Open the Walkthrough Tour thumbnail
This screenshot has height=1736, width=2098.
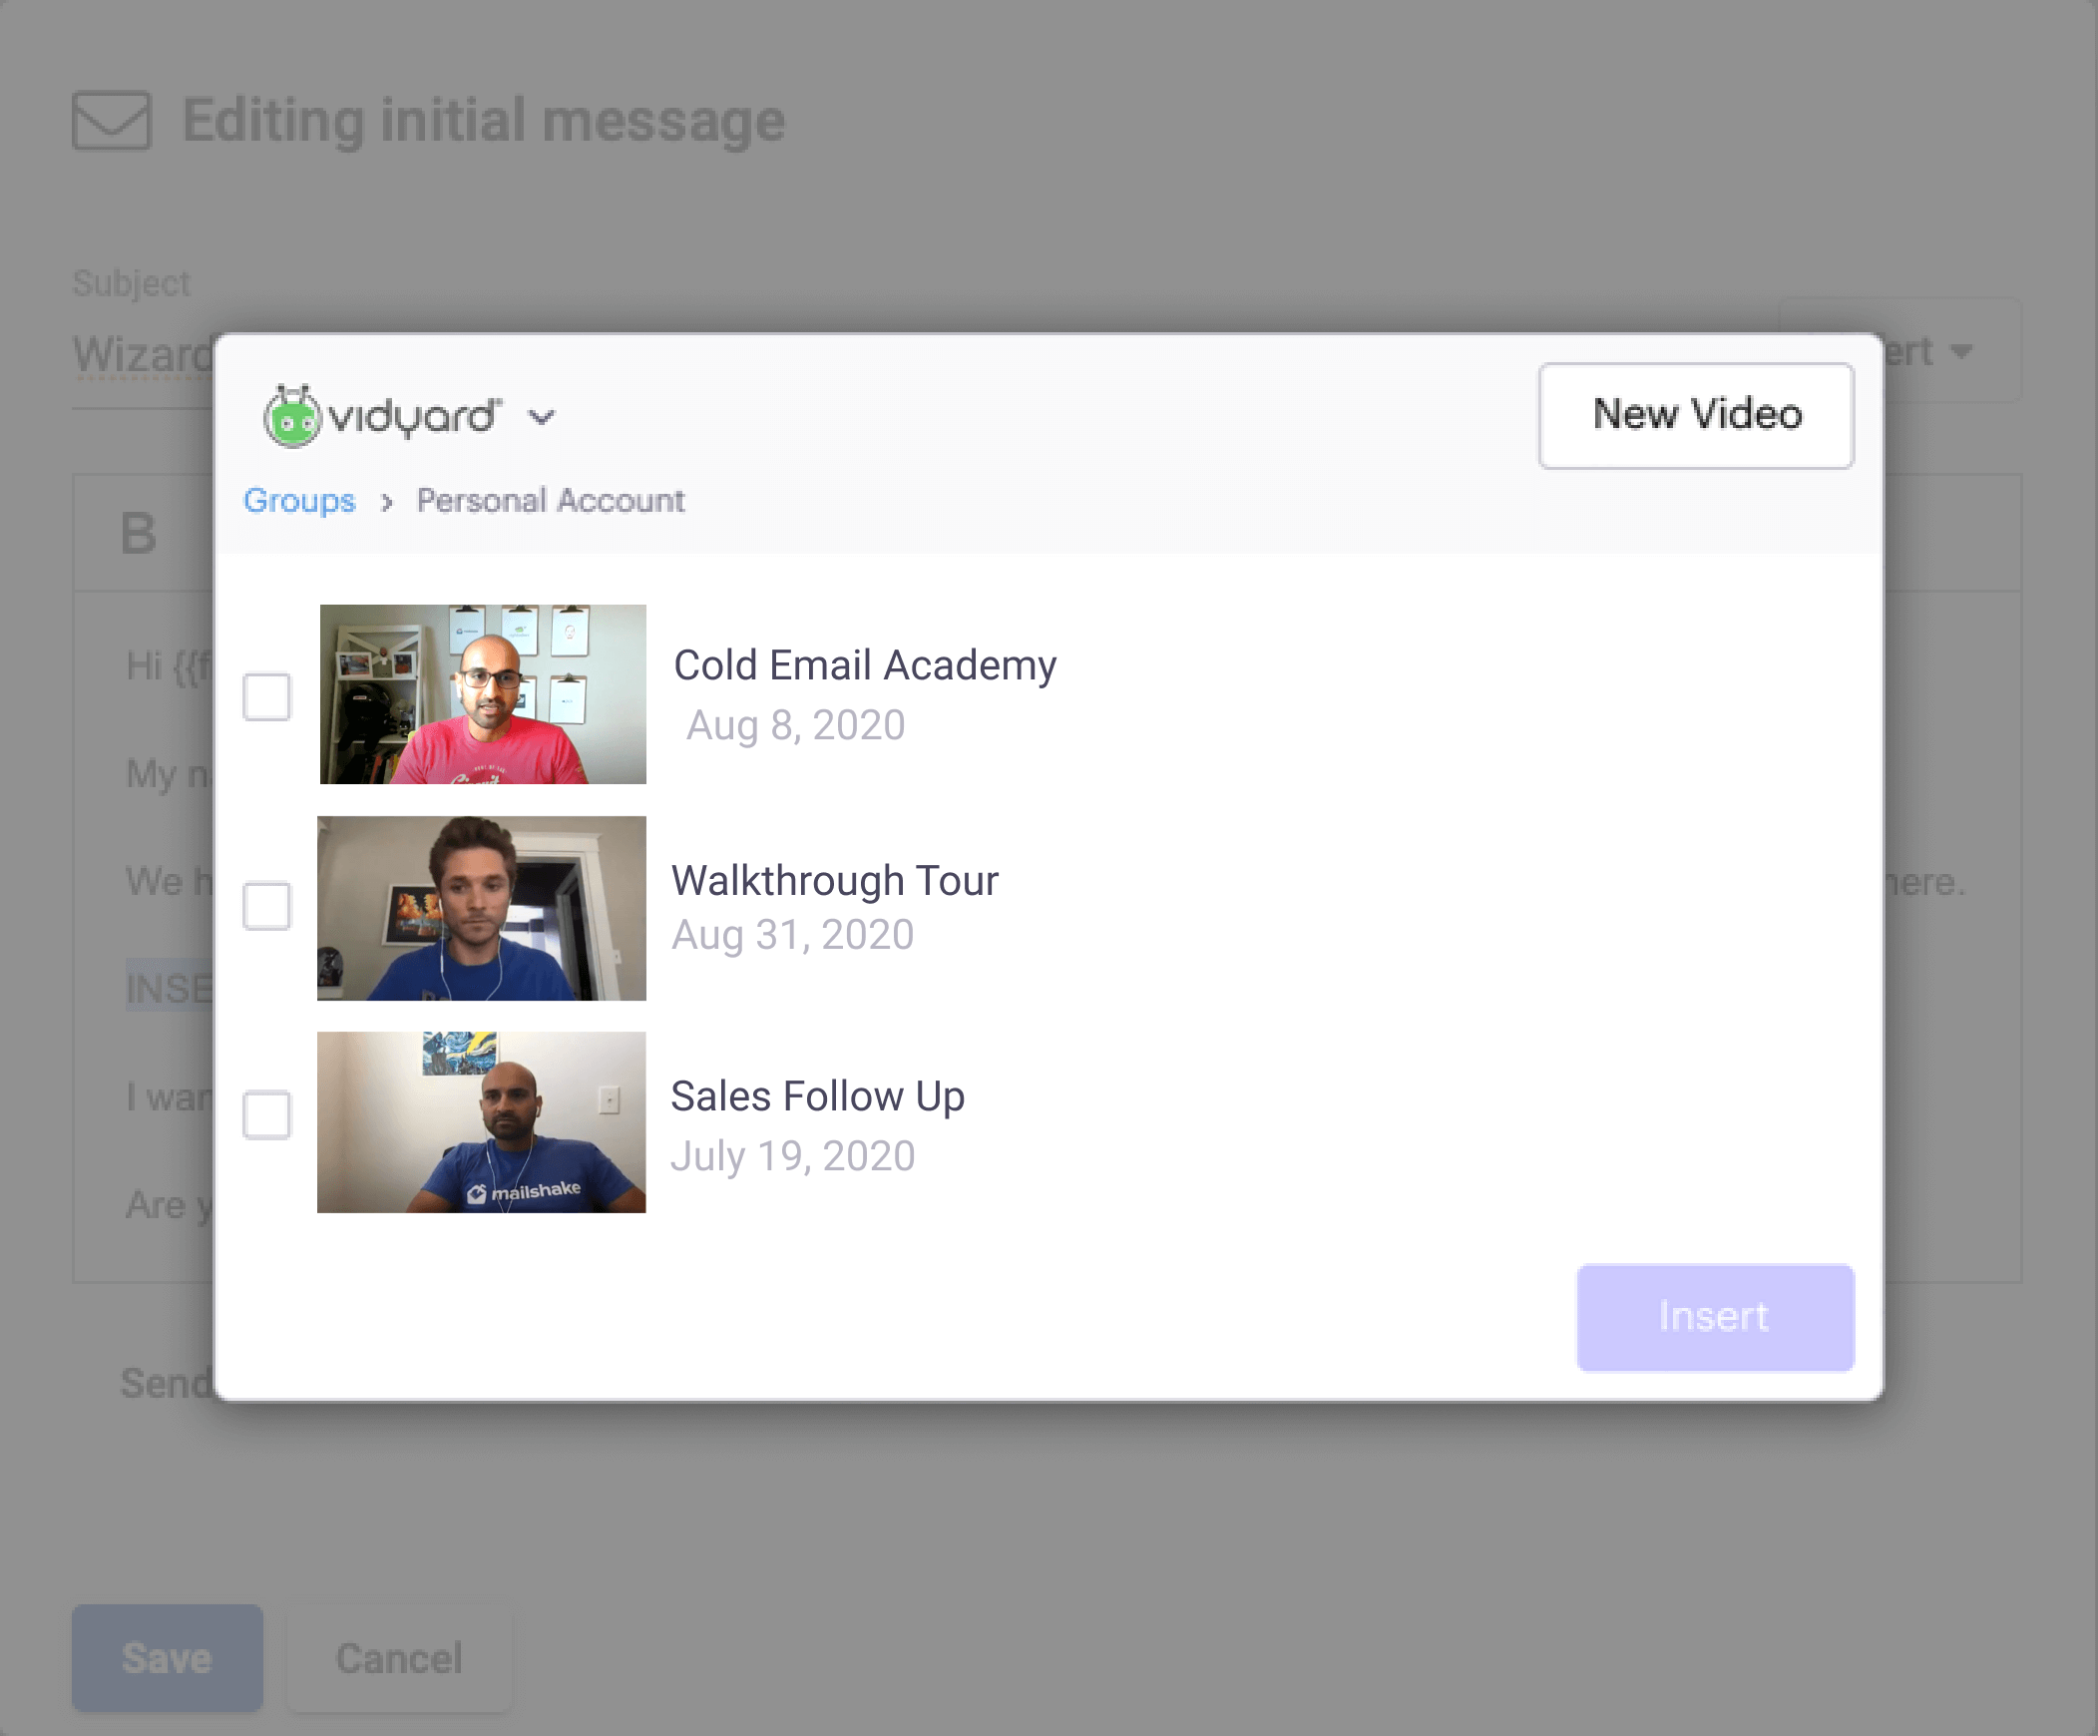click(x=482, y=908)
